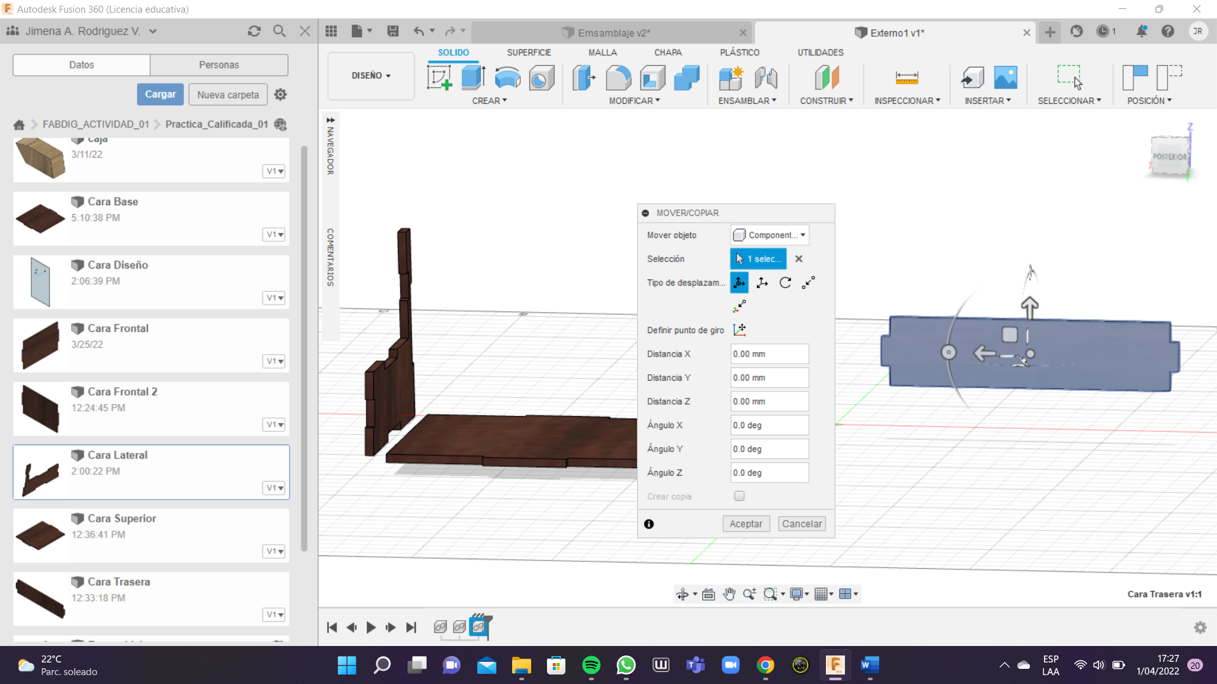Open the Measure tool in Inspeccionar

906,78
